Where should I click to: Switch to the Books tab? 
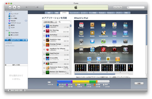pos(118,13)
